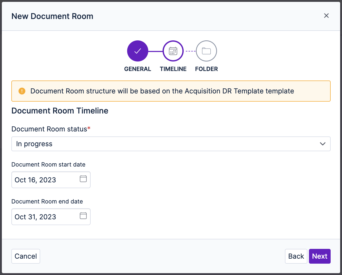Screen dimensions: 342x275
Task: Cancel the document room creation
Action: pyautogui.click(x=26, y=256)
